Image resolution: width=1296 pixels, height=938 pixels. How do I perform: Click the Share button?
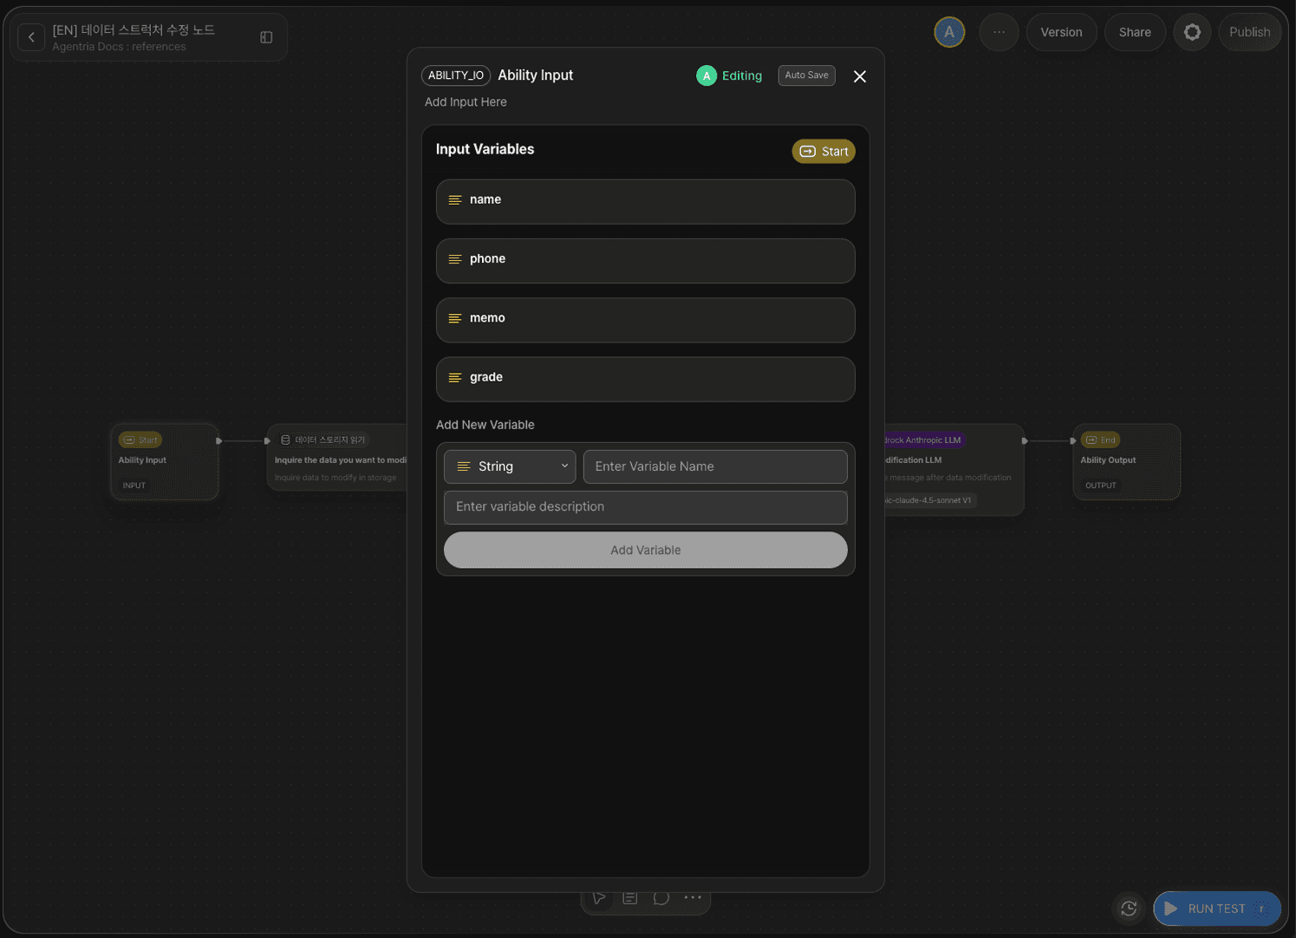1135,32
